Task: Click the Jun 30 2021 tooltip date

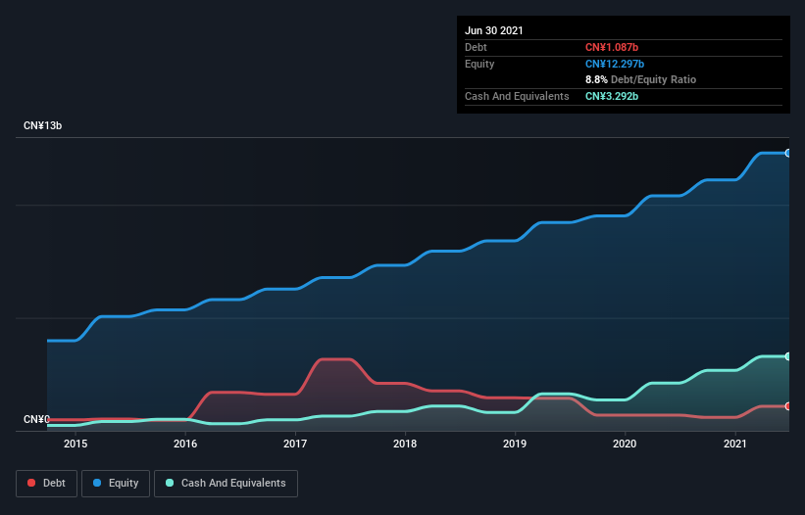Action: click(494, 30)
